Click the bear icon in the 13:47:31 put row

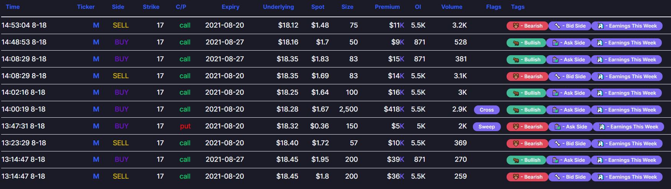coord(516,127)
